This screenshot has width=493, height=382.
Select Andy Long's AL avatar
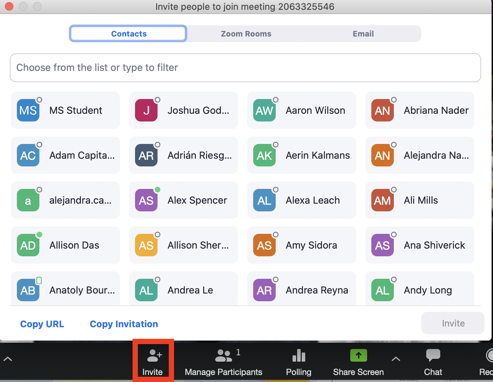[383, 290]
